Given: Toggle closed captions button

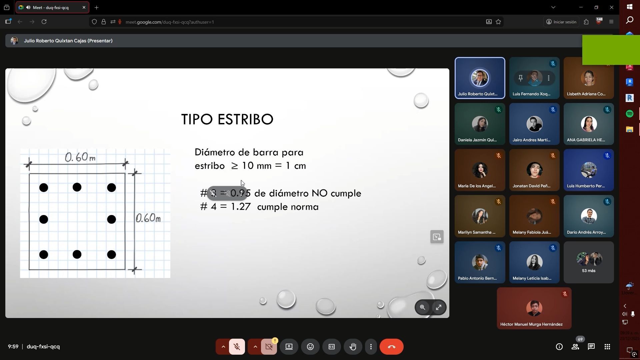Looking at the screenshot, I should (332, 347).
